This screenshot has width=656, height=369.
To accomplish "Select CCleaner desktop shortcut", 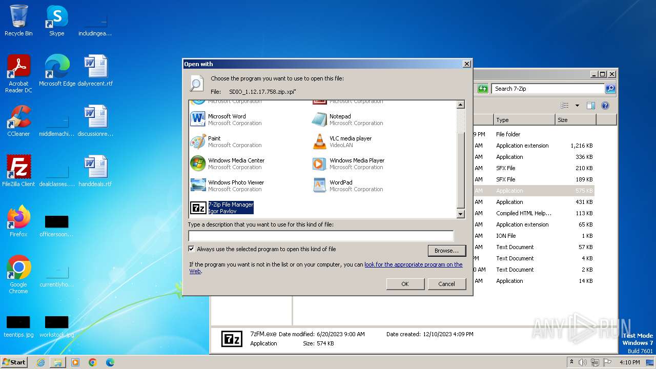I will coord(18,121).
